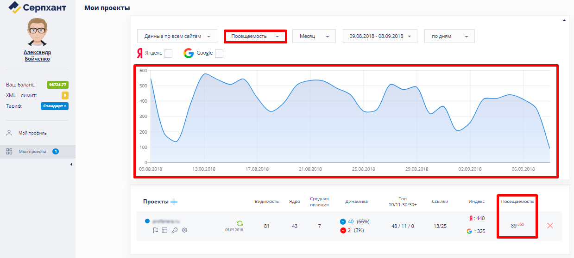
Task: Refresh project data with green arrows icon
Action: pos(240,223)
